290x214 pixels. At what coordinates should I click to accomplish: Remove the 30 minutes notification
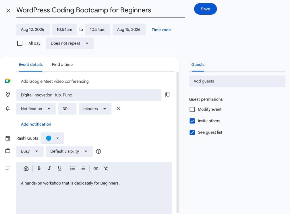[118, 108]
